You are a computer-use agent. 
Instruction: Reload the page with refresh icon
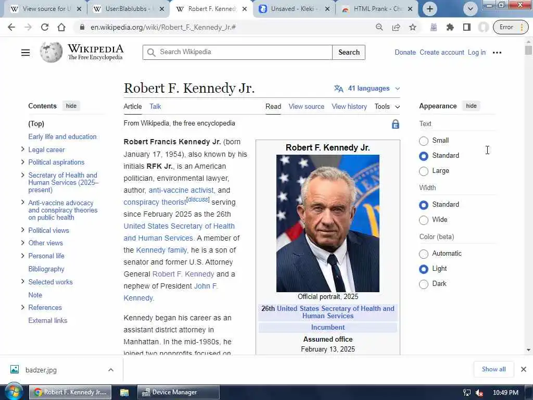pos(45,27)
